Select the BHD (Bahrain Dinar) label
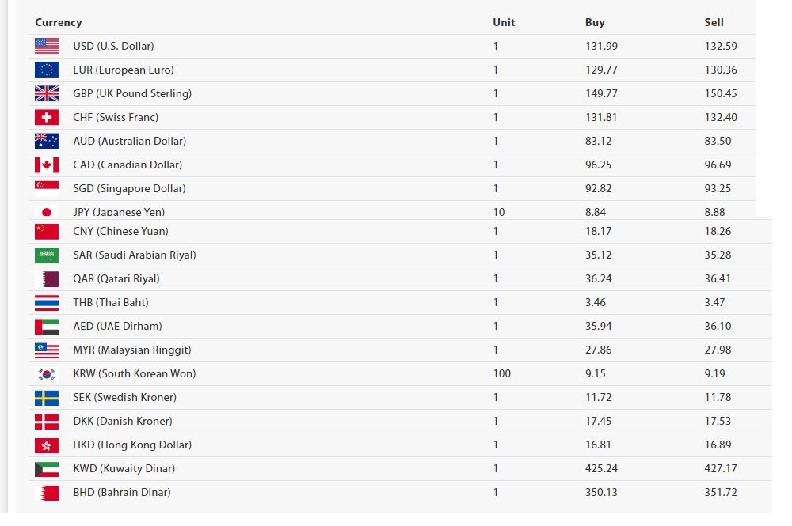This screenshot has height=526, width=792. [x=121, y=492]
